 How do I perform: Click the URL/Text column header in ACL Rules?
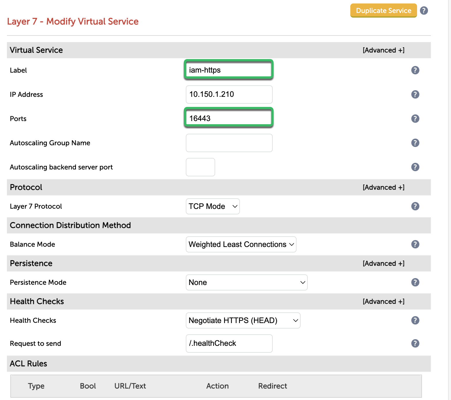(130, 386)
